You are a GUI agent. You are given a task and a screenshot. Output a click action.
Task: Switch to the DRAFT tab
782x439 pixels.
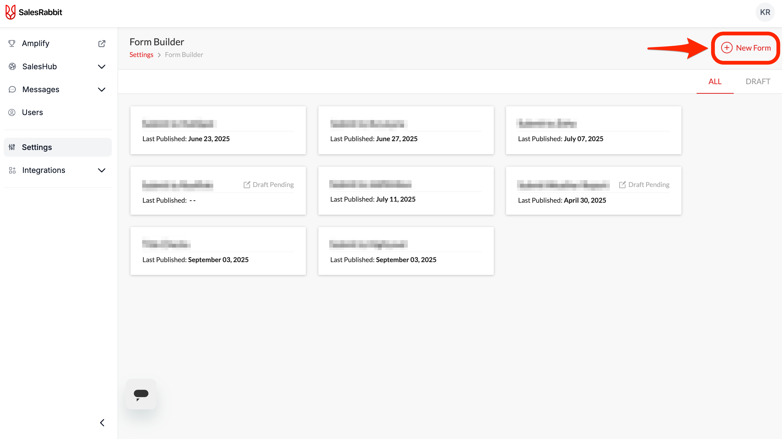758,82
